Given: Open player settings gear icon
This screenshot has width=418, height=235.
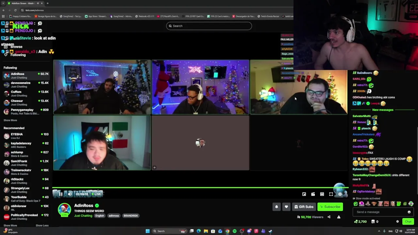Looking at the screenshot, I should (340, 194).
